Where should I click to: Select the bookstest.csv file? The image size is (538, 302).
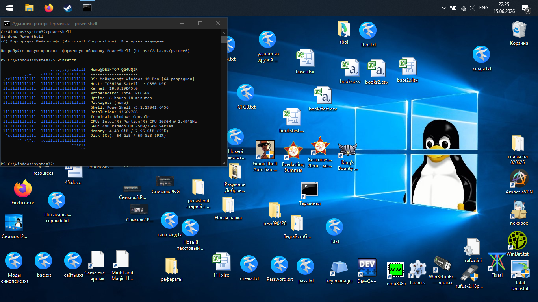(x=323, y=99)
